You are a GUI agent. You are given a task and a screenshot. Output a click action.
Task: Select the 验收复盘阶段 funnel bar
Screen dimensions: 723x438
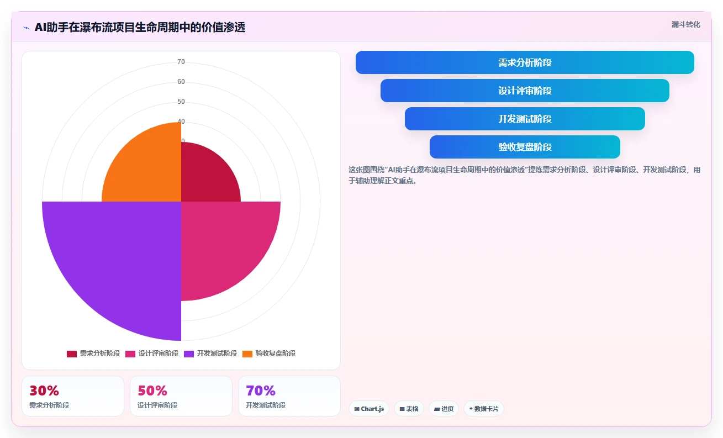pyautogui.click(x=525, y=147)
